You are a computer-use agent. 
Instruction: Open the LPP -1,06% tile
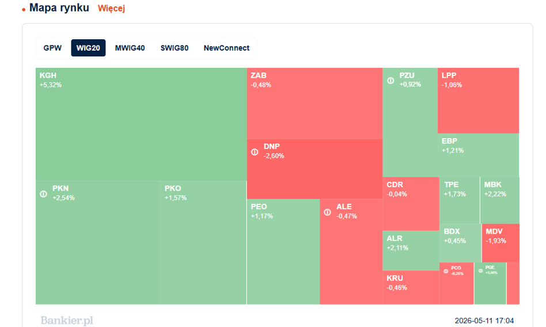tap(478, 101)
